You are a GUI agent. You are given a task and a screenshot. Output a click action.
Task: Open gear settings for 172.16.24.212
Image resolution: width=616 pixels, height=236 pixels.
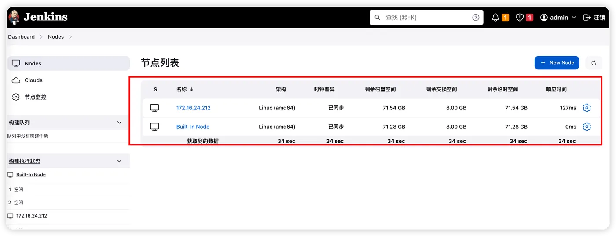click(x=587, y=108)
